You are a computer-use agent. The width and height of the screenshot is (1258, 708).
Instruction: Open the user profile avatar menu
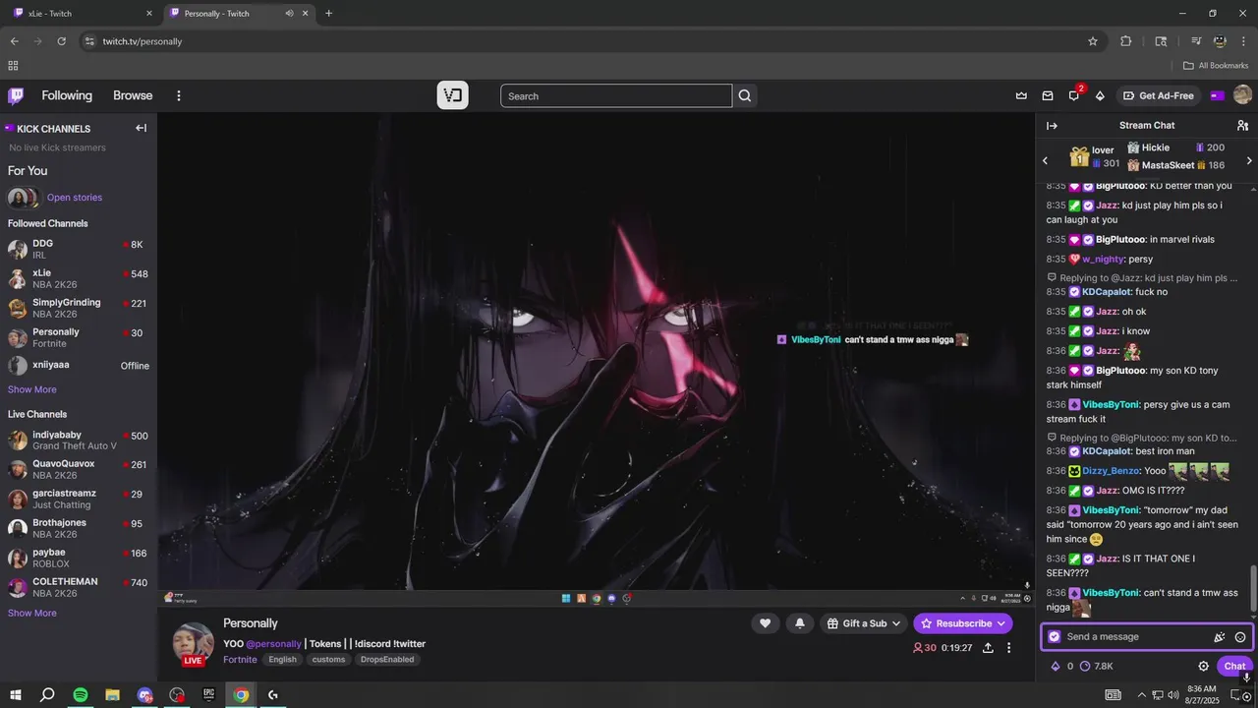click(x=1242, y=95)
